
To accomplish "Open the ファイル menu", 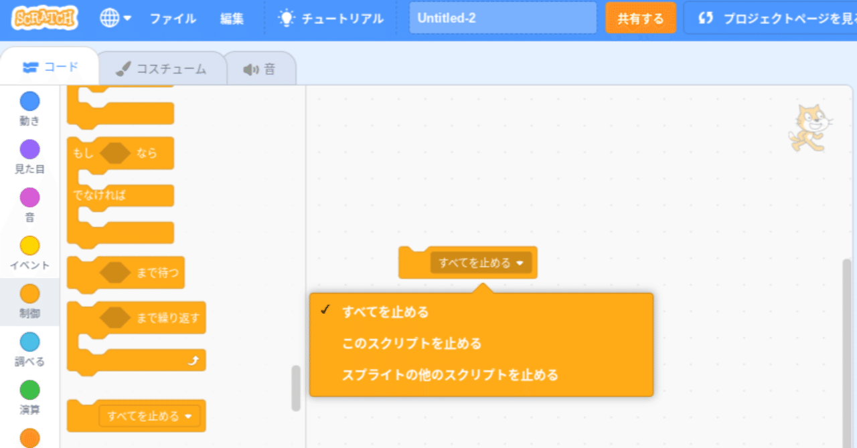I will (173, 18).
